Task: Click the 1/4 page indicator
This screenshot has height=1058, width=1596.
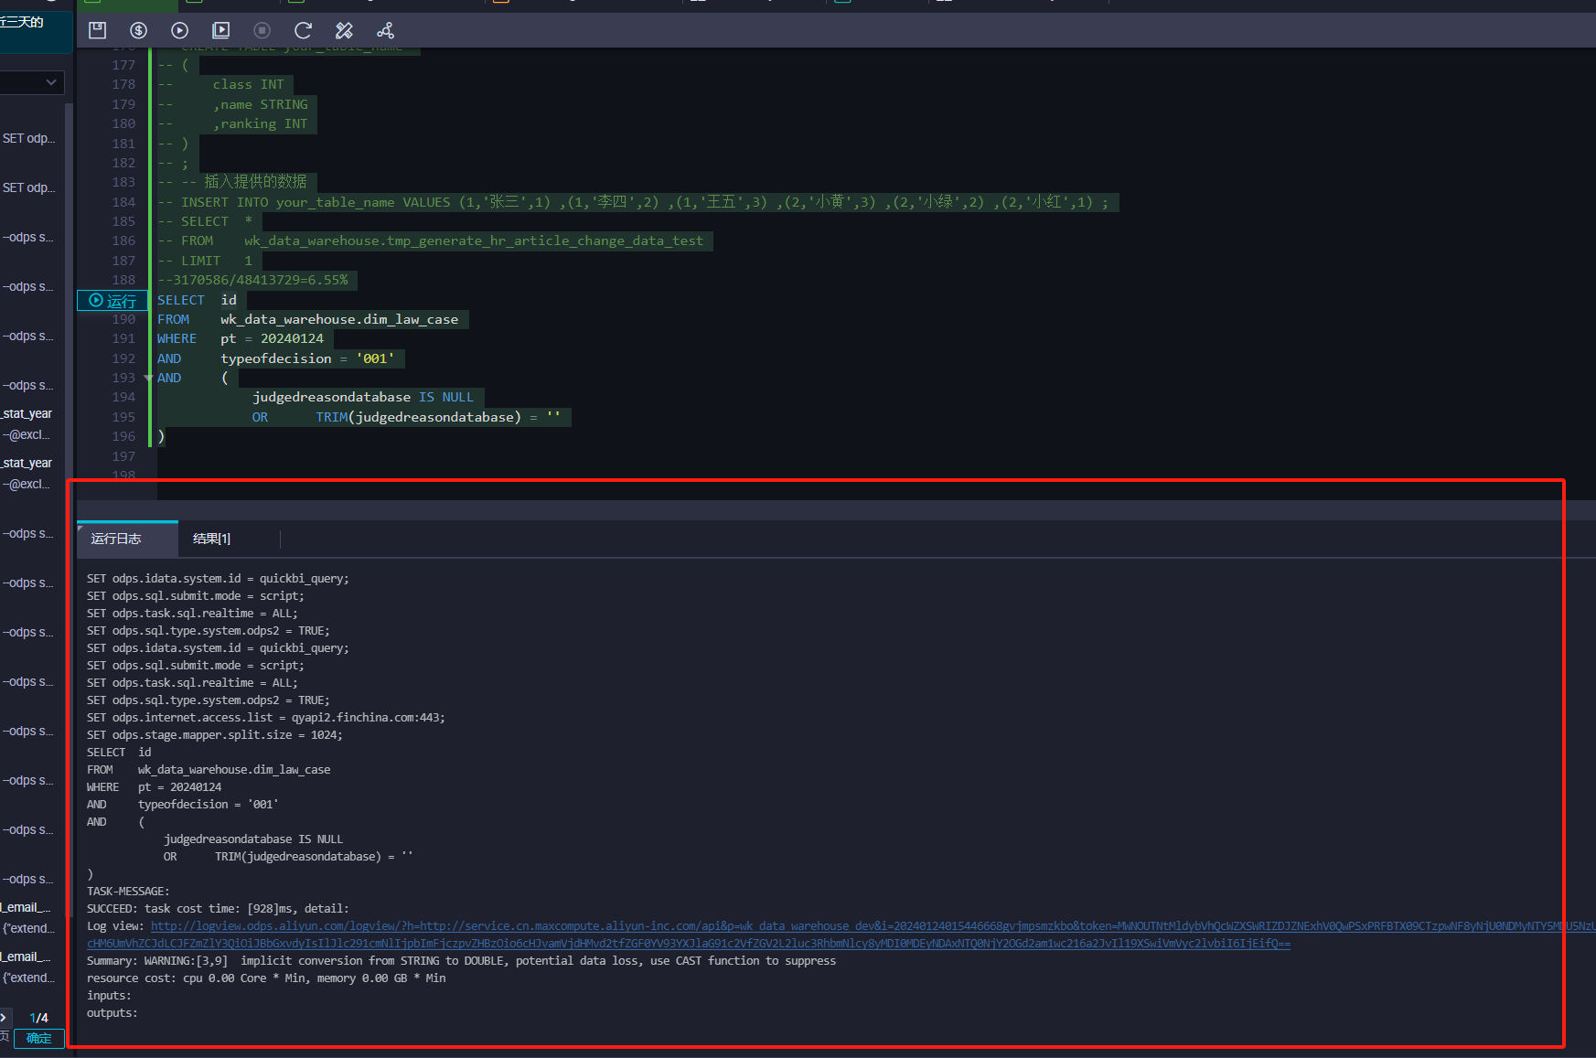Action: pos(39,1018)
